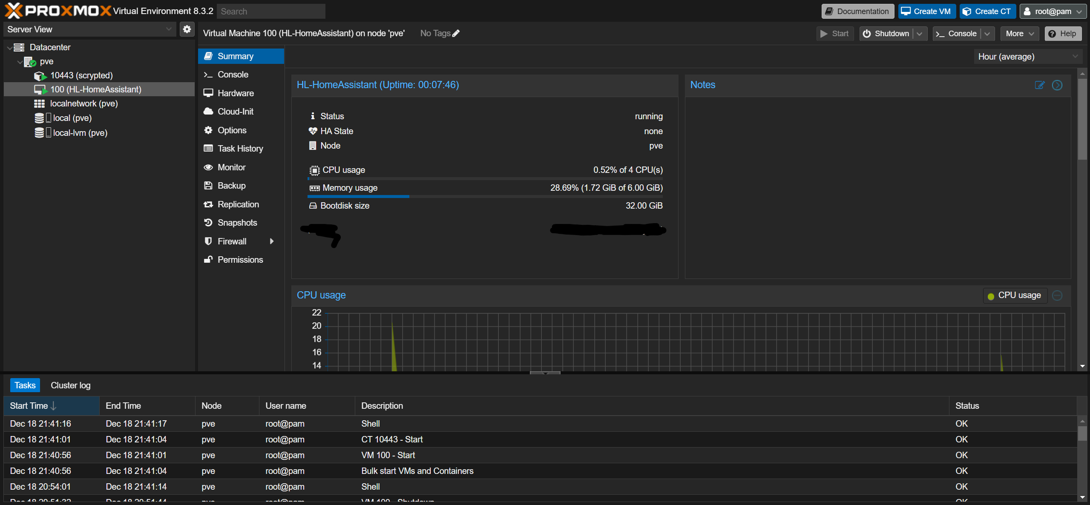Collapse the pve tree node

coord(20,62)
